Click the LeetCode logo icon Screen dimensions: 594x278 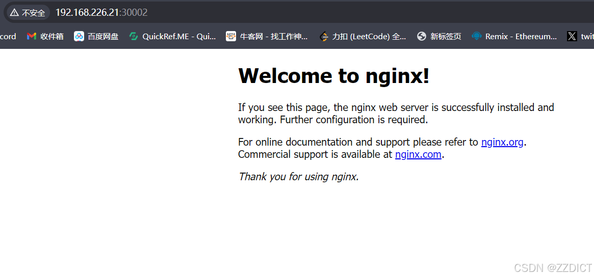(x=324, y=36)
